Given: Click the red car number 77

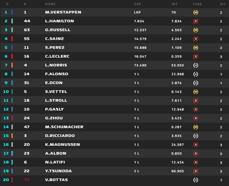Looking at the screenshot, I should 27,180.
